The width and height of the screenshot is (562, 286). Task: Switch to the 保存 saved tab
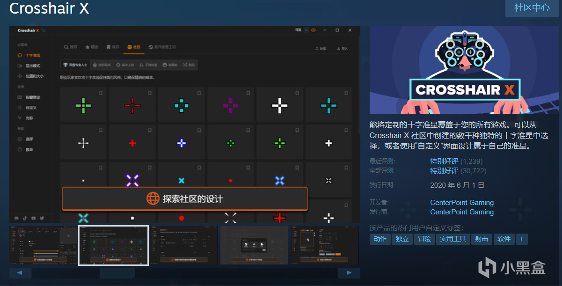pyautogui.click(x=113, y=47)
